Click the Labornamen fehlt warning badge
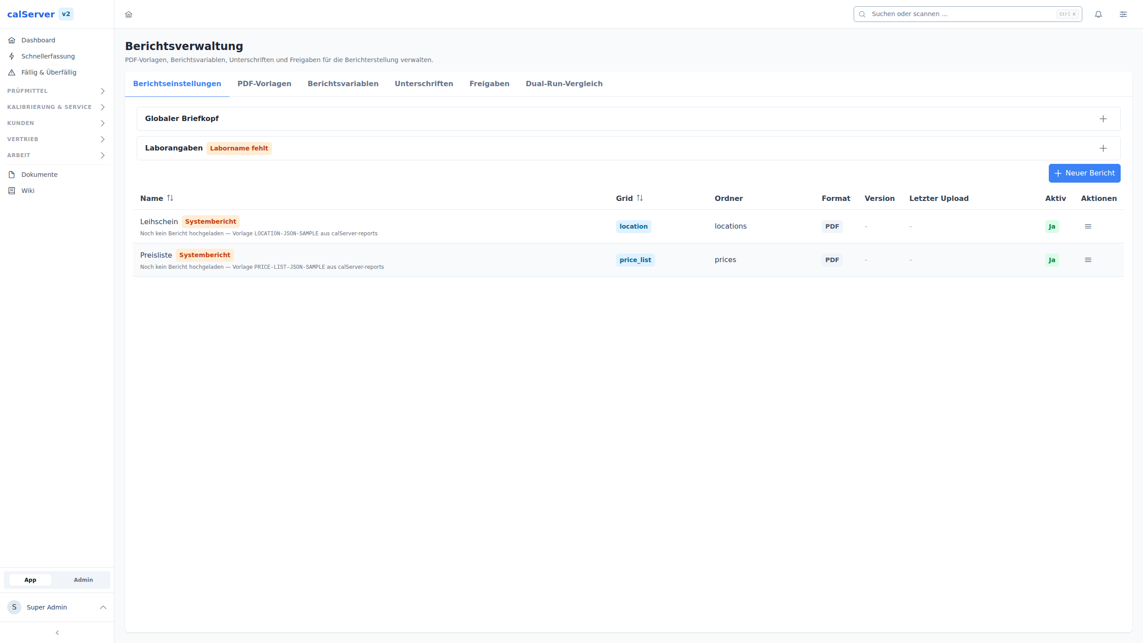This screenshot has height=643, width=1143. tap(239, 148)
